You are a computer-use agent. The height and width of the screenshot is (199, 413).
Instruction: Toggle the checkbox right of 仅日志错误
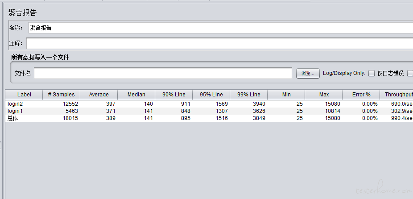410,73
